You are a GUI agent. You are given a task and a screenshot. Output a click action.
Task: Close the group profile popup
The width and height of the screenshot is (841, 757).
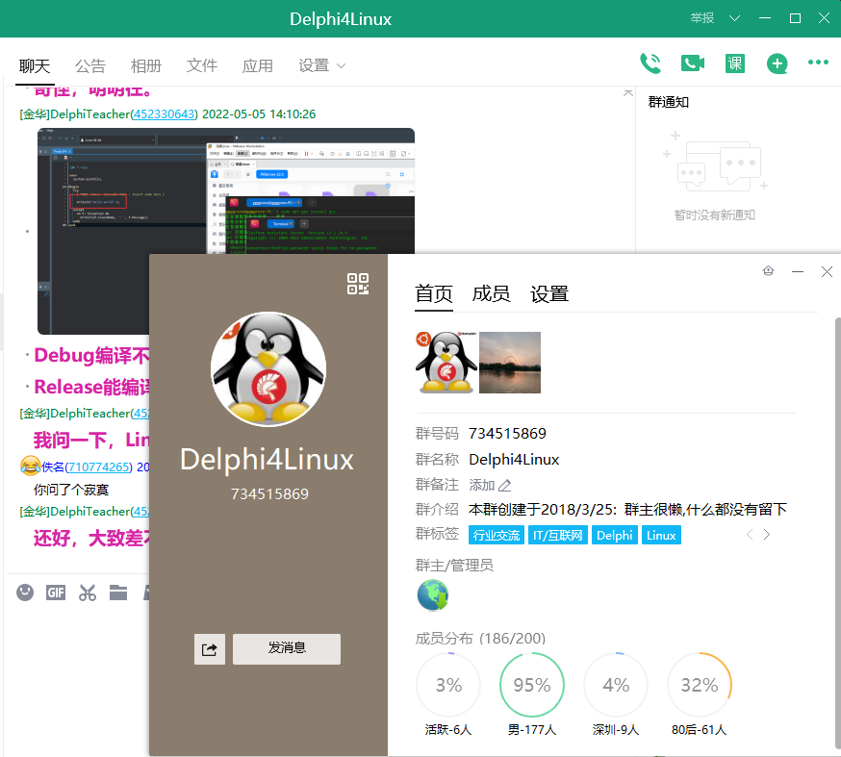827,272
